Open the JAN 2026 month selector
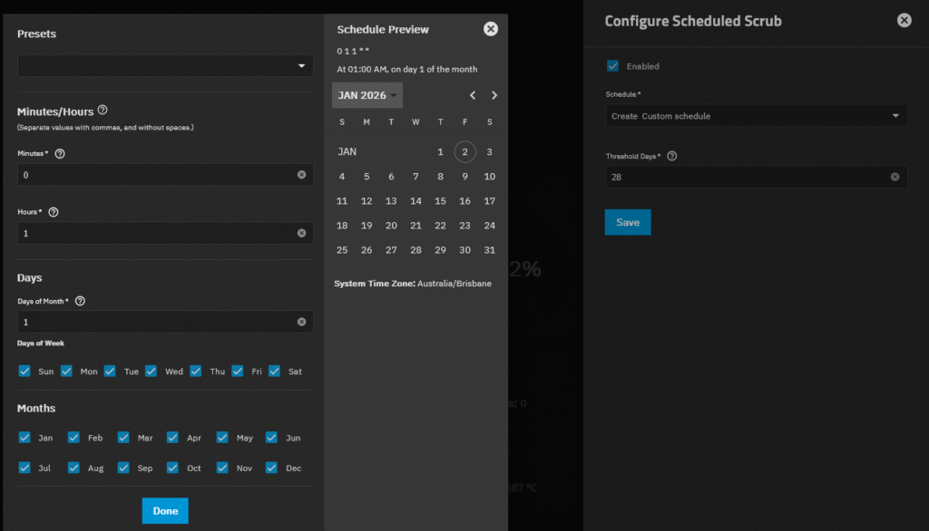 (x=367, y=95)
